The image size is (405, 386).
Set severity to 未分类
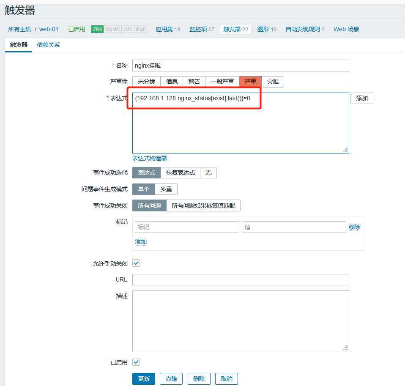pos(146,82)
